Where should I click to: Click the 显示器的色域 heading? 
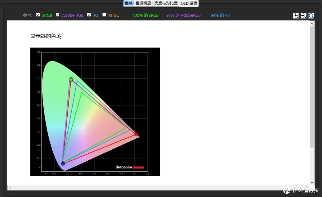pos(46,36)
